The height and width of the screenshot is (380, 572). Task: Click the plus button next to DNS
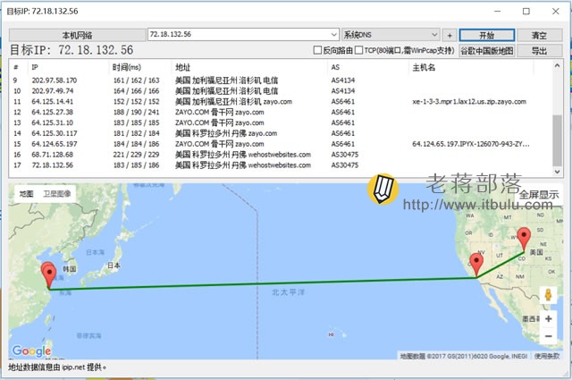click(x=450, y=36)
